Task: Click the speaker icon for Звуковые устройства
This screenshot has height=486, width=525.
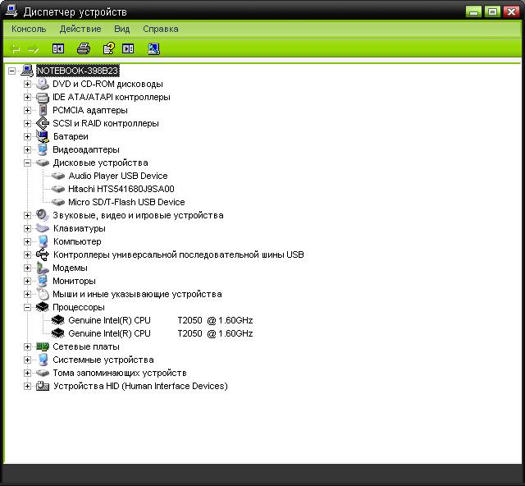Action: tap(43, 215)
